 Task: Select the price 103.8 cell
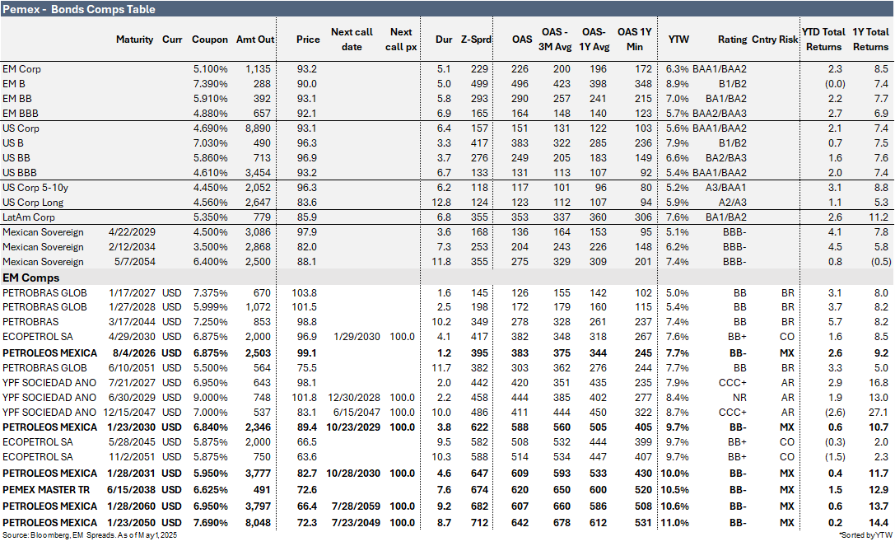click(x=304, y=293)
